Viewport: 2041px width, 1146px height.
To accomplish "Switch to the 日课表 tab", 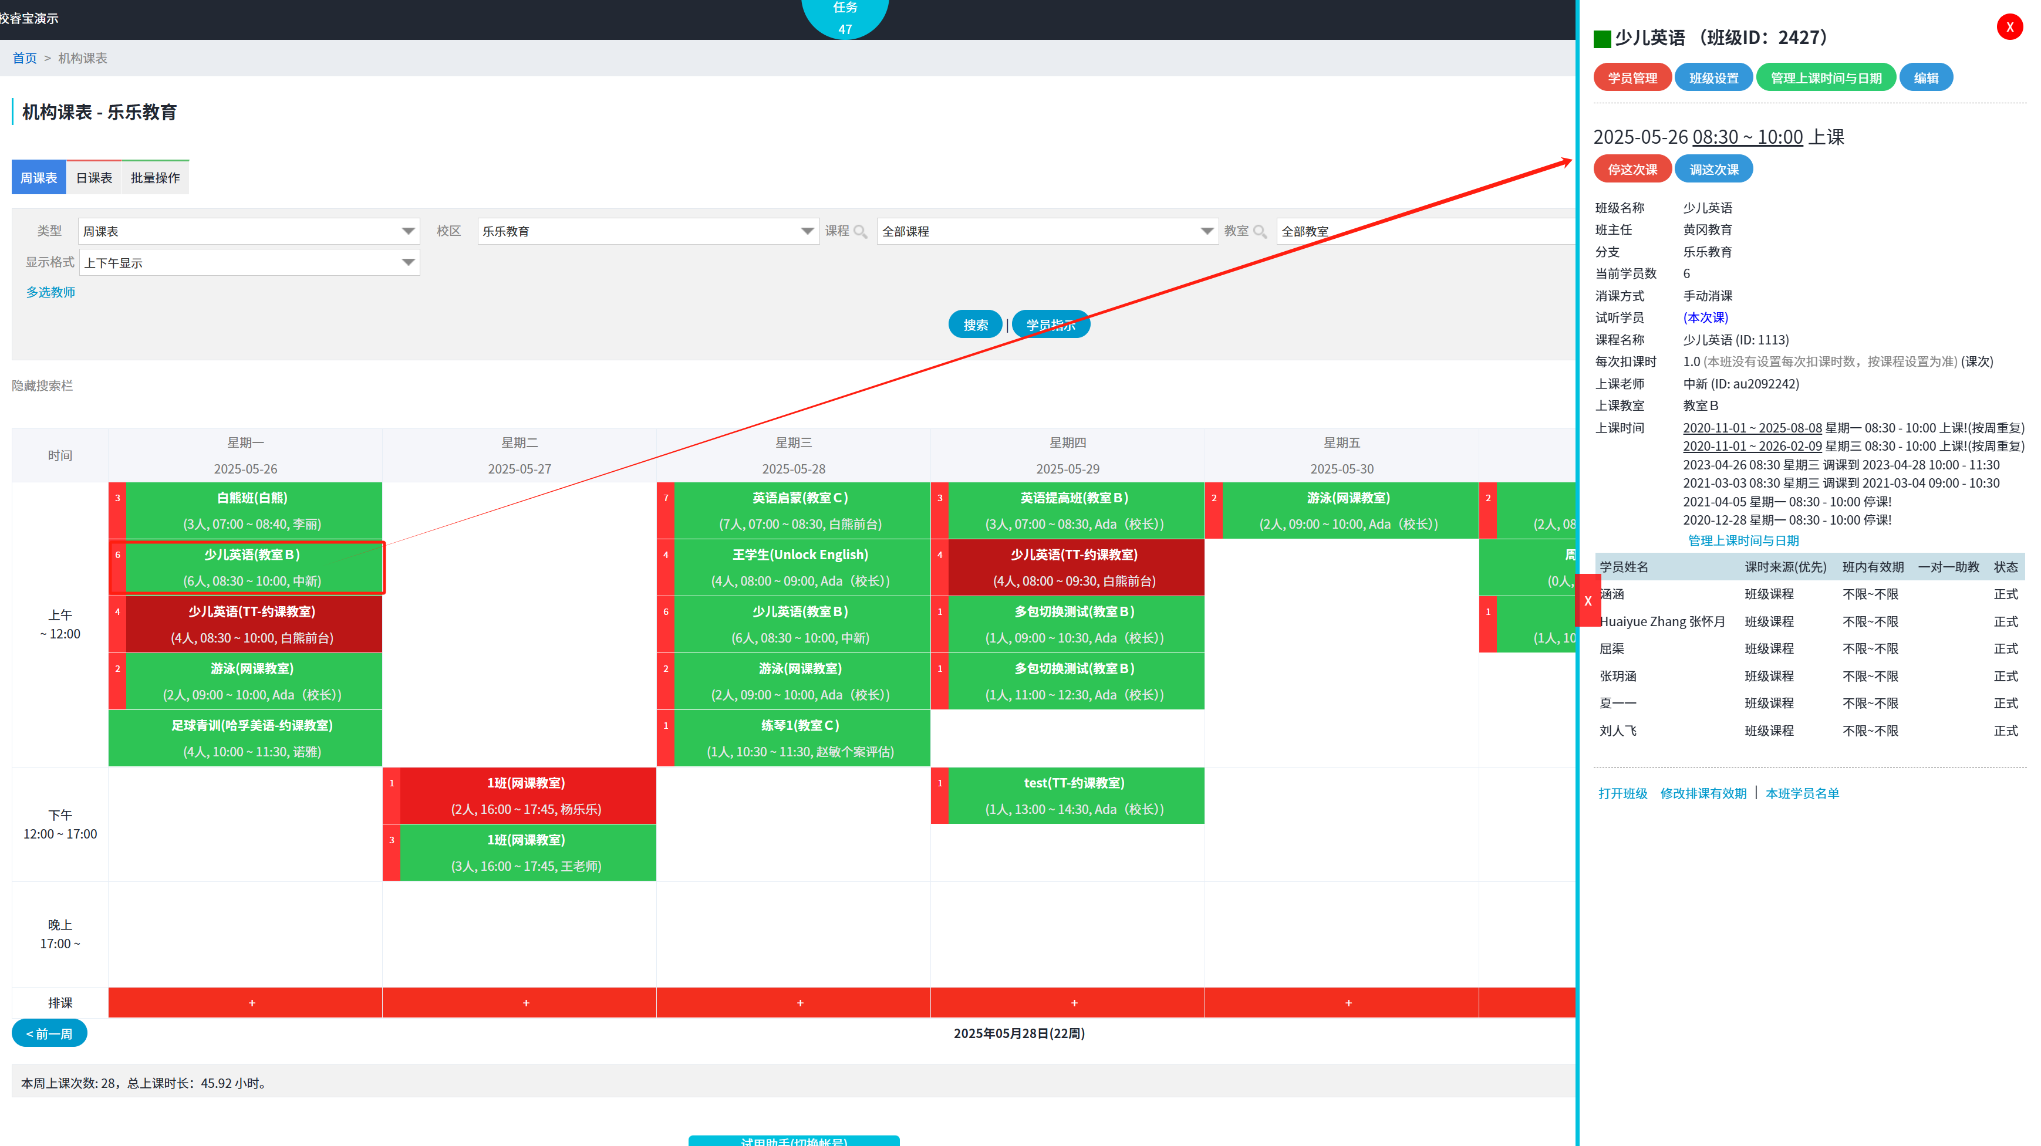I will pyautogui.click(x=93, y=177).
